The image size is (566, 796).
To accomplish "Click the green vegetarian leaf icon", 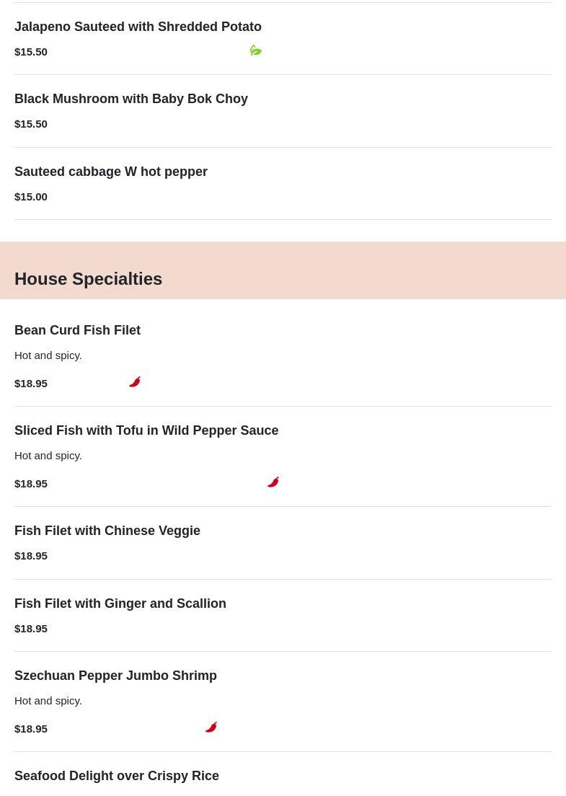I will [x=256, y=50].
